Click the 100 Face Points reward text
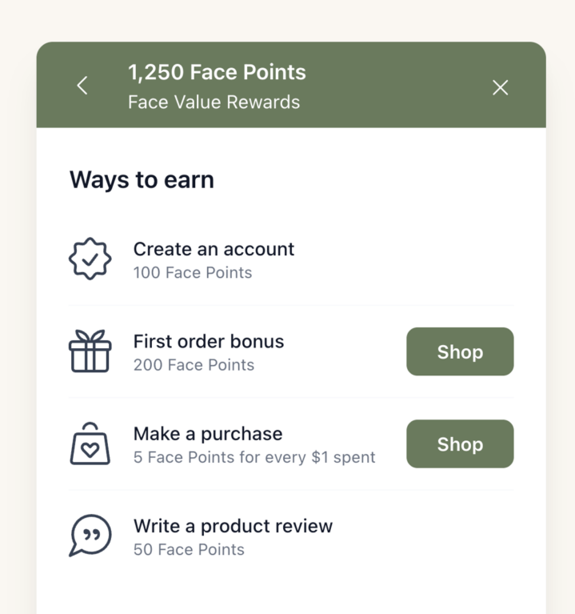 [x=192, y=273]
